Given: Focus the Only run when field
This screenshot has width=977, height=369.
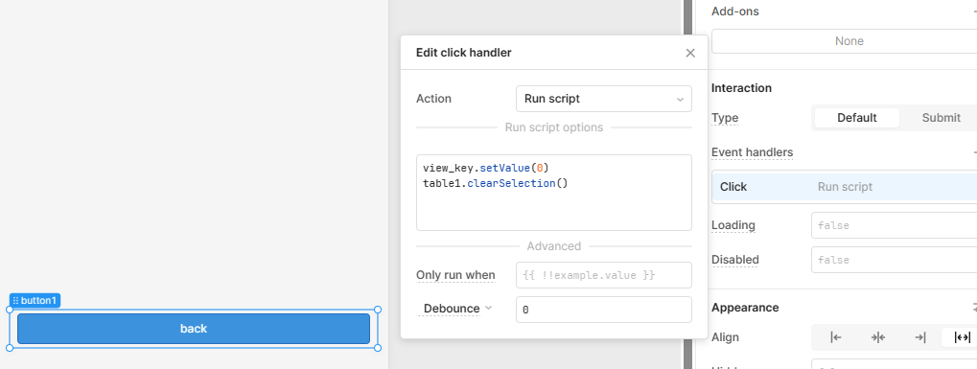Looking at the screenshot, I should tap(604, 275).
